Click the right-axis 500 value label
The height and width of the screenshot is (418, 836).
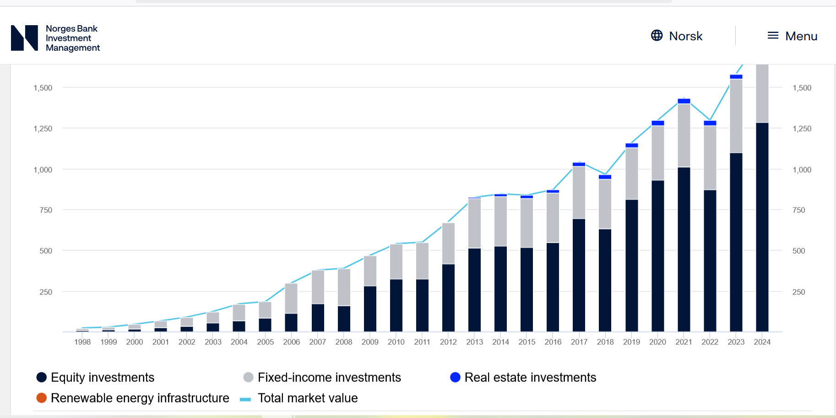(x=799, y=251)
